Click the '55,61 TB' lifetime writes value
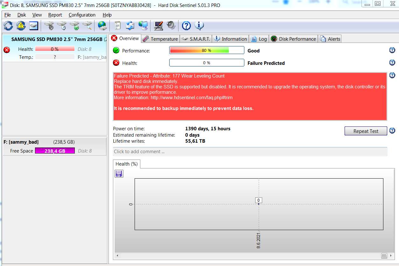Screen dimensions: 399x266 coord(195,141)
